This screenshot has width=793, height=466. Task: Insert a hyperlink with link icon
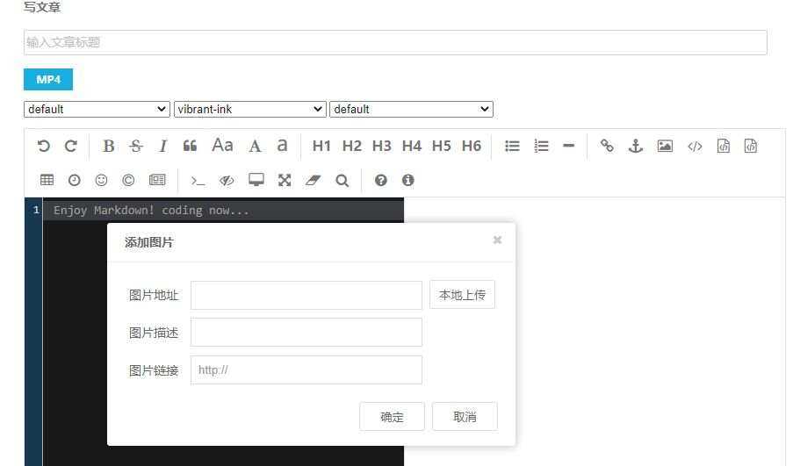tap(607, 147)
